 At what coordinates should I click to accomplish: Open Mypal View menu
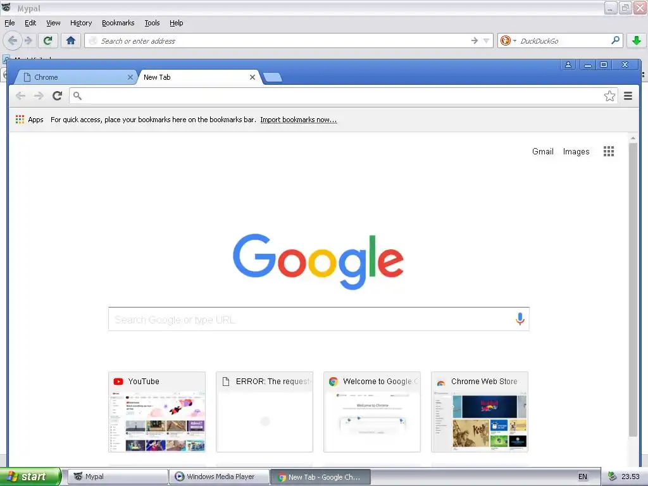(53, 23)
